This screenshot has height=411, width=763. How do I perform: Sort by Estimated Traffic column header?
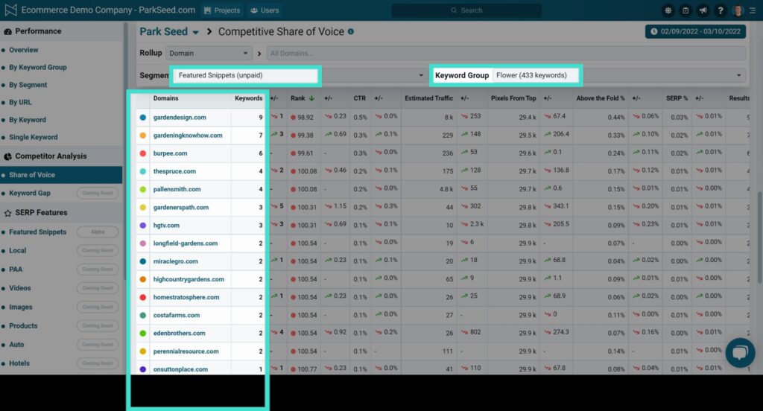pos(428,98)
